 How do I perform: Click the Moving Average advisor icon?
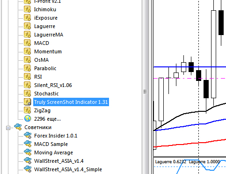[28, 152]
